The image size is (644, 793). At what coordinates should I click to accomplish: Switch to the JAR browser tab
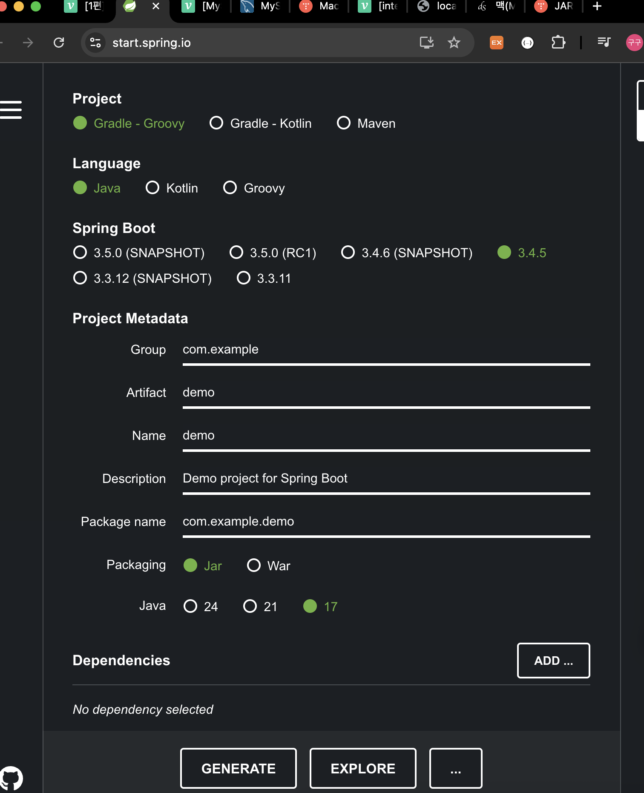pos(555,6)
